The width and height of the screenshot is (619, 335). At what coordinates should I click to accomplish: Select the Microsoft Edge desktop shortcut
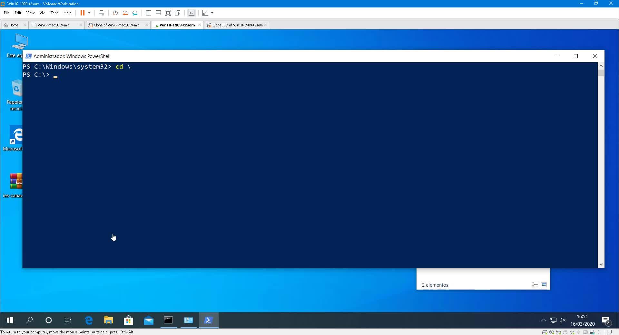click(14, 139)
